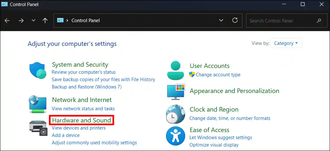
Task: Click Review your computer's status
Action: tap(84, 72)
